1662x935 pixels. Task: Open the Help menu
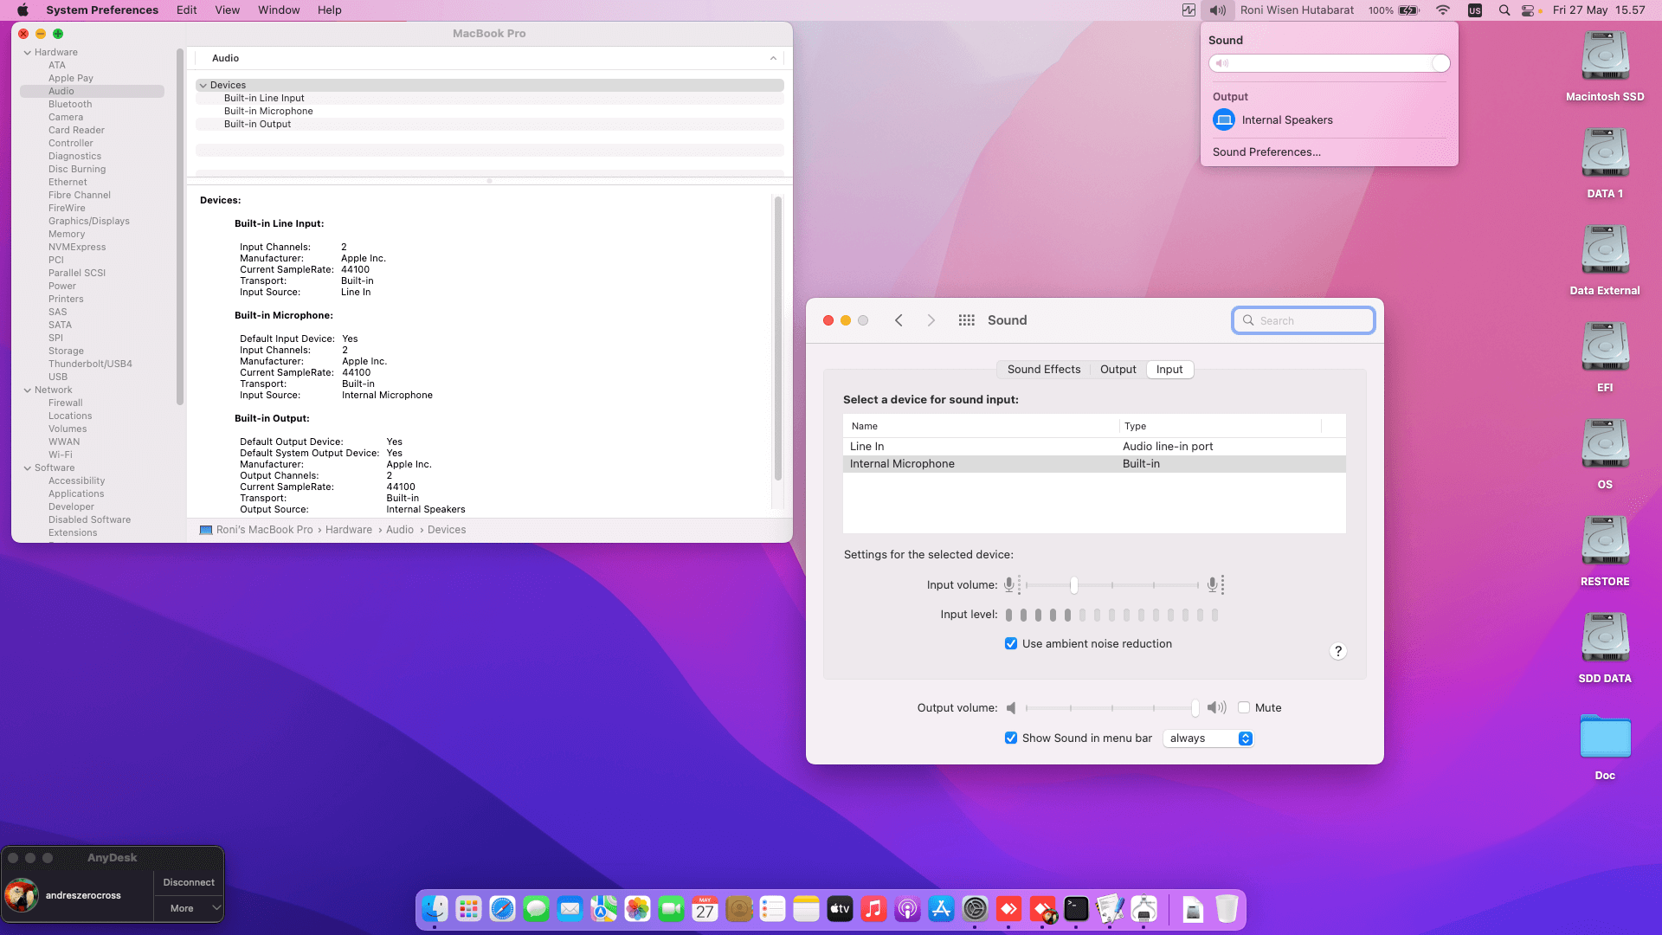[330, 10]
